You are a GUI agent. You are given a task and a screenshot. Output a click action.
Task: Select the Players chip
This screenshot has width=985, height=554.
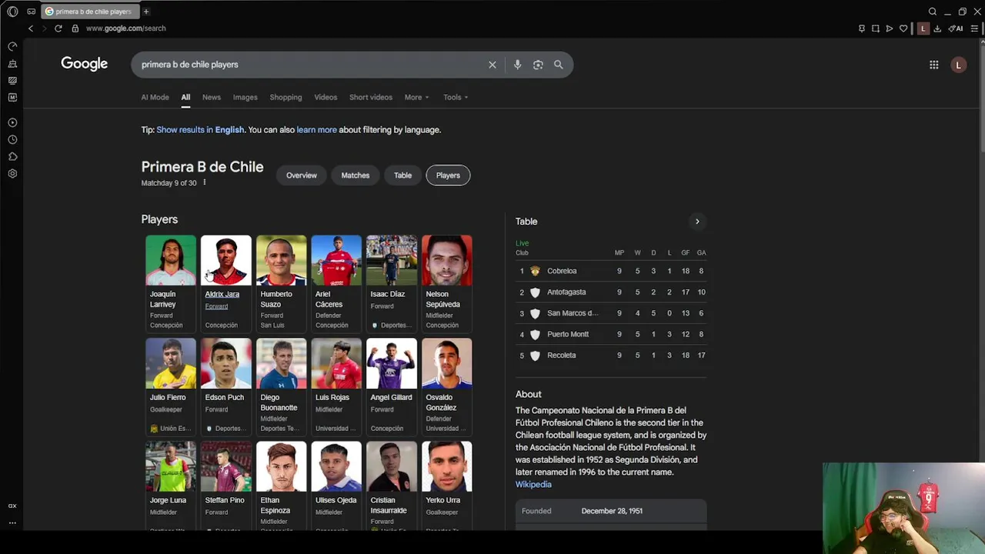pyautogui.click(x=448, y=175)
